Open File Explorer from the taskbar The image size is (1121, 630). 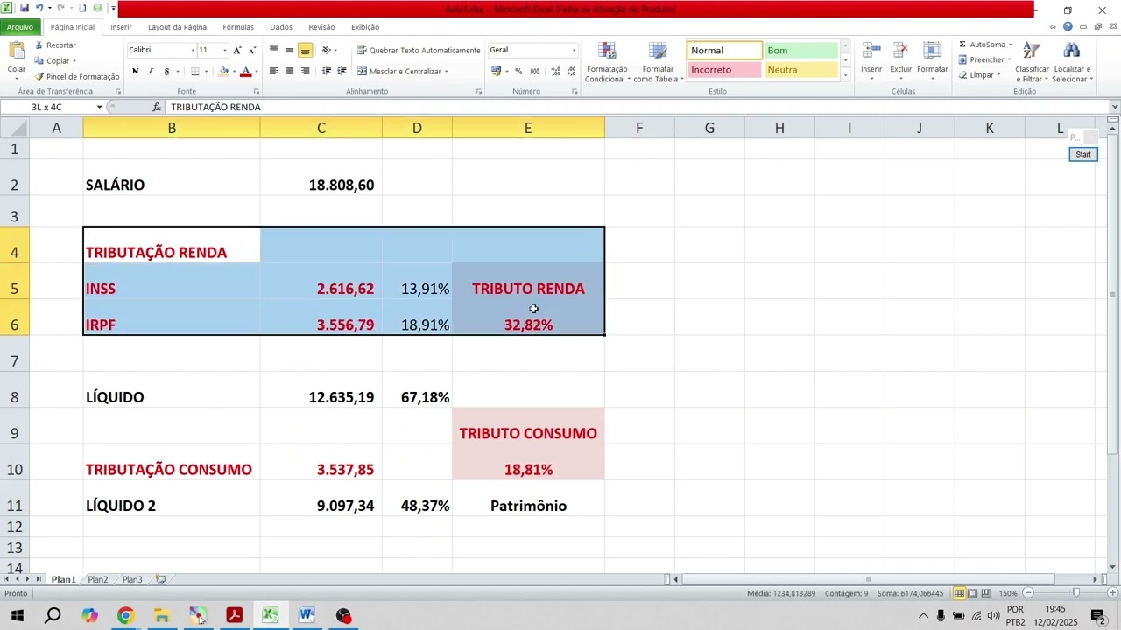(x=162, y=616)
